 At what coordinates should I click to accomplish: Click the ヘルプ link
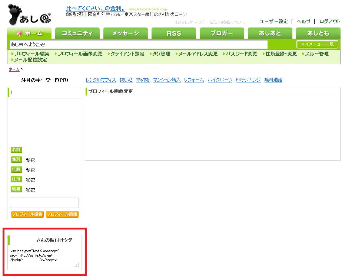click(x=303, y=22)
